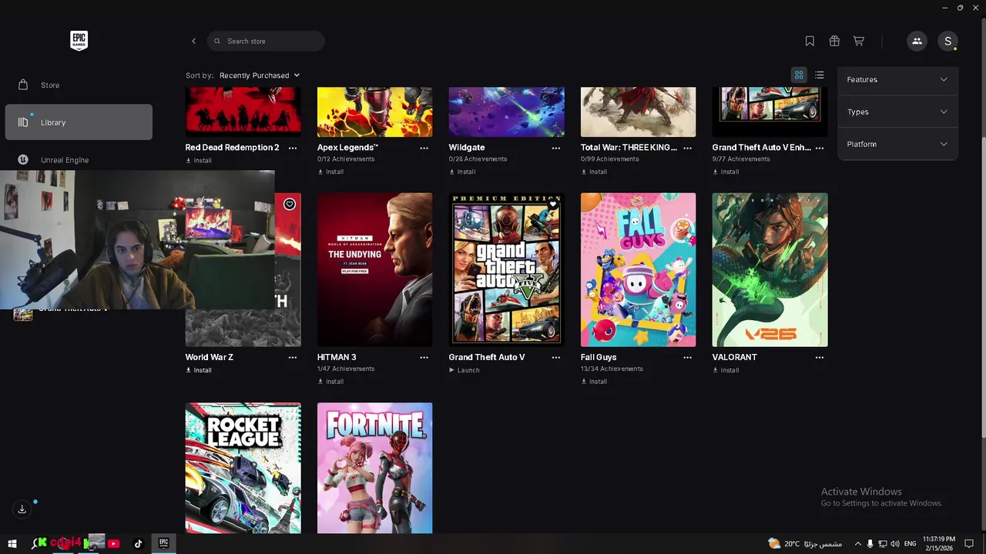Open YouTube from the taskbar
This screenshot has height=554, width=986.
(114, 544)
